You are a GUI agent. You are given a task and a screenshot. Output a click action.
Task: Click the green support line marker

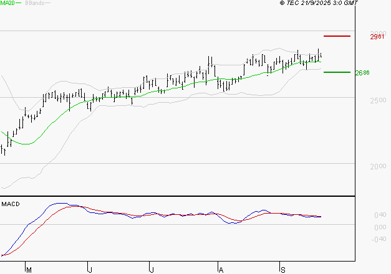click(337, 72)
